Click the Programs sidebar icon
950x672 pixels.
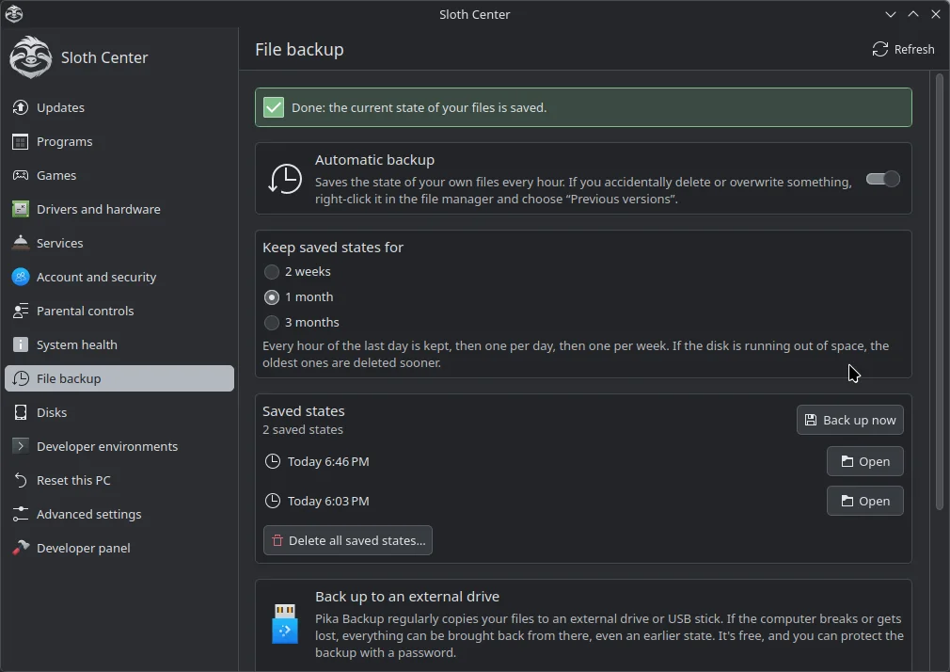pyautogui.click(x=20, y=141)
